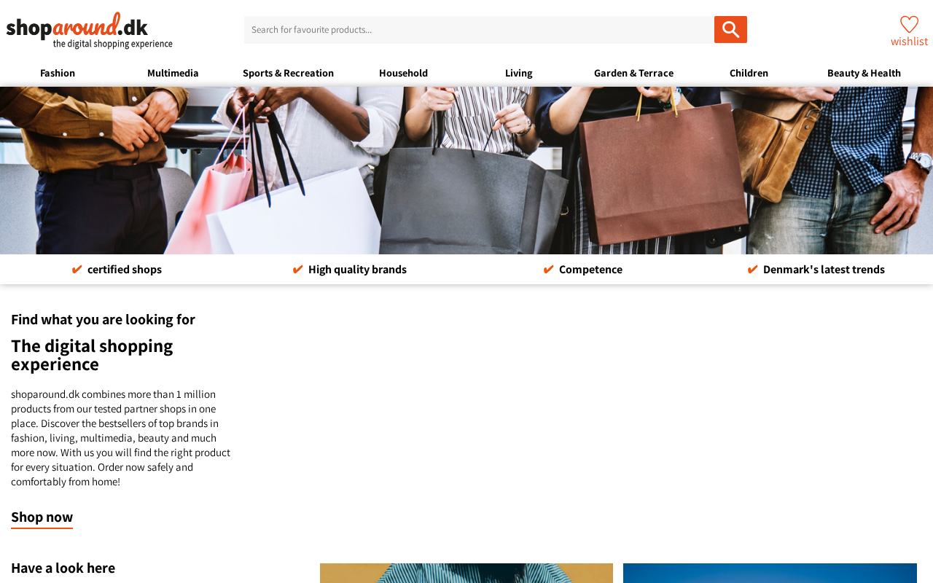
Task: Click the shopping bags hero banner
Action: click(466, 171)
